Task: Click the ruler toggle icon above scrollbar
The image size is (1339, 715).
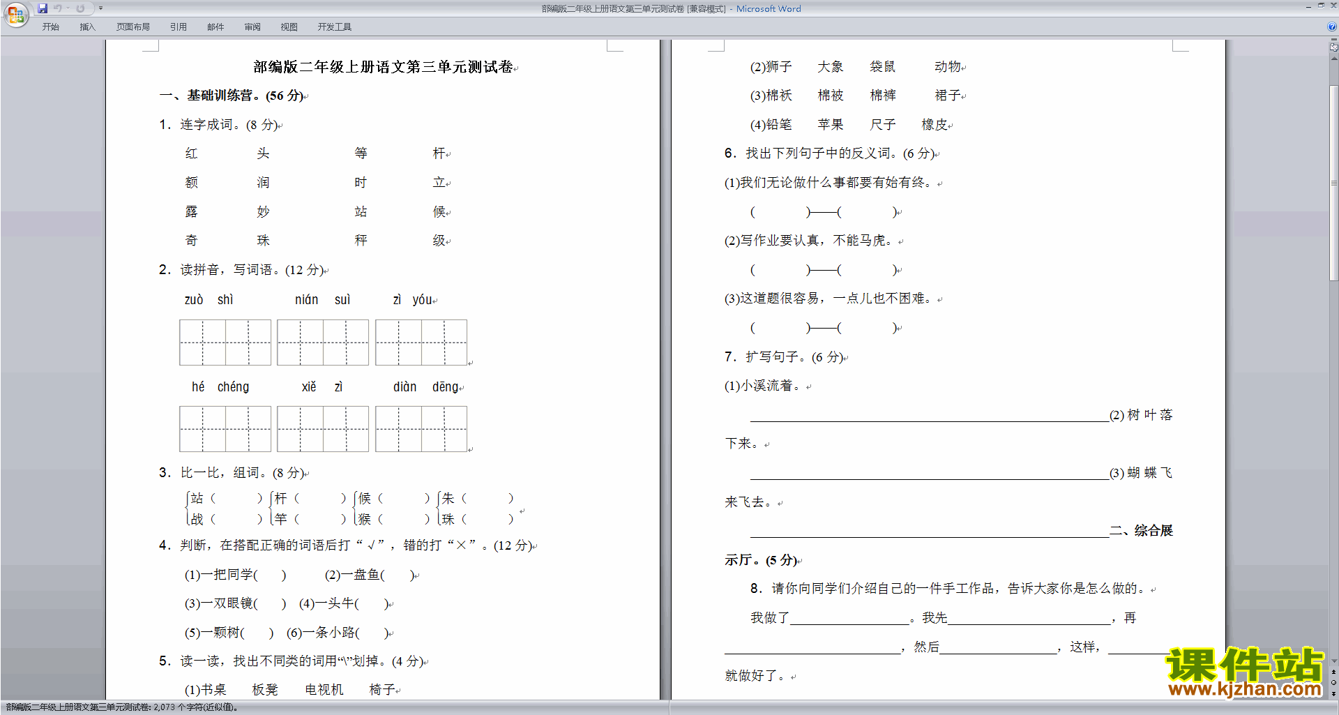Action: (1333, 47)
